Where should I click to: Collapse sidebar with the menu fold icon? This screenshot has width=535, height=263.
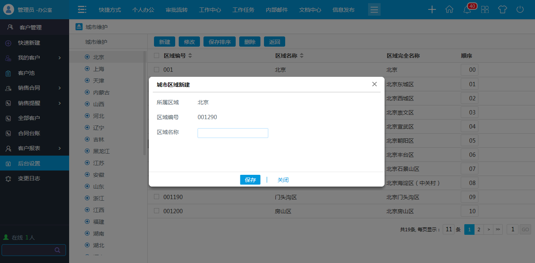(82, 10)
